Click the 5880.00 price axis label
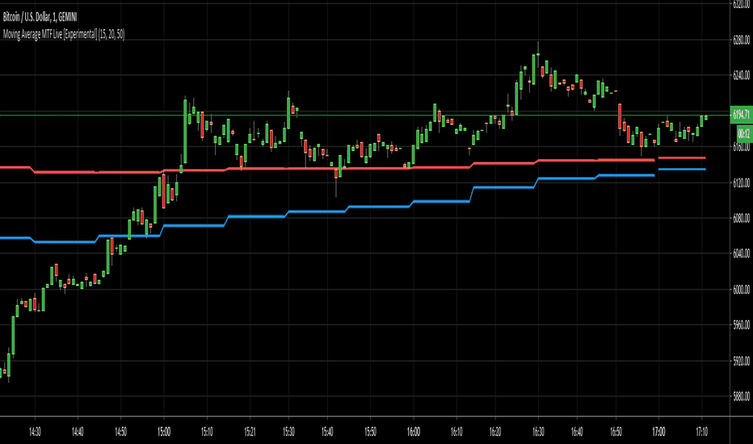Screen dimensions: 753x444 (742, 396)
